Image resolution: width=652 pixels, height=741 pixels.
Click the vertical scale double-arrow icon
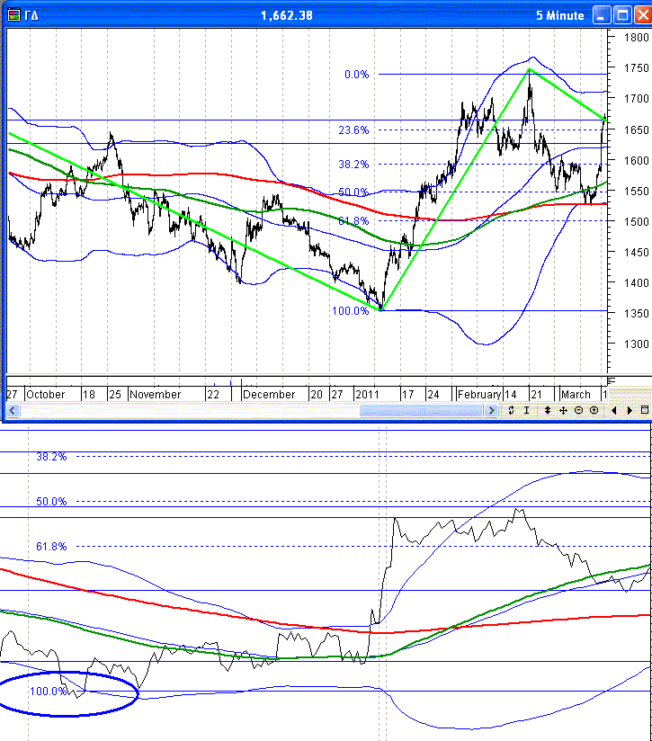pyautogui.click(x=546, y=410)
